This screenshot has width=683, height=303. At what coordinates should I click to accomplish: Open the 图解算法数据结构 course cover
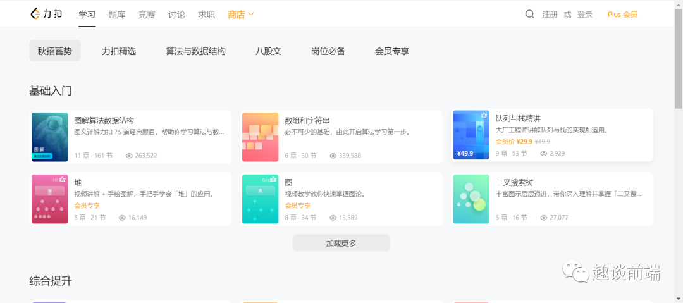tap(50, 137)
